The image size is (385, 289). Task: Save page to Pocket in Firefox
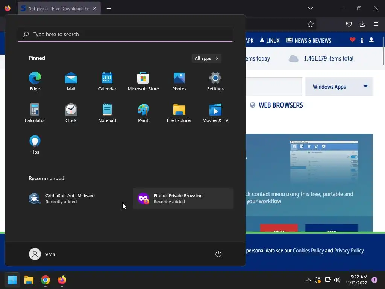pos(349,24)
